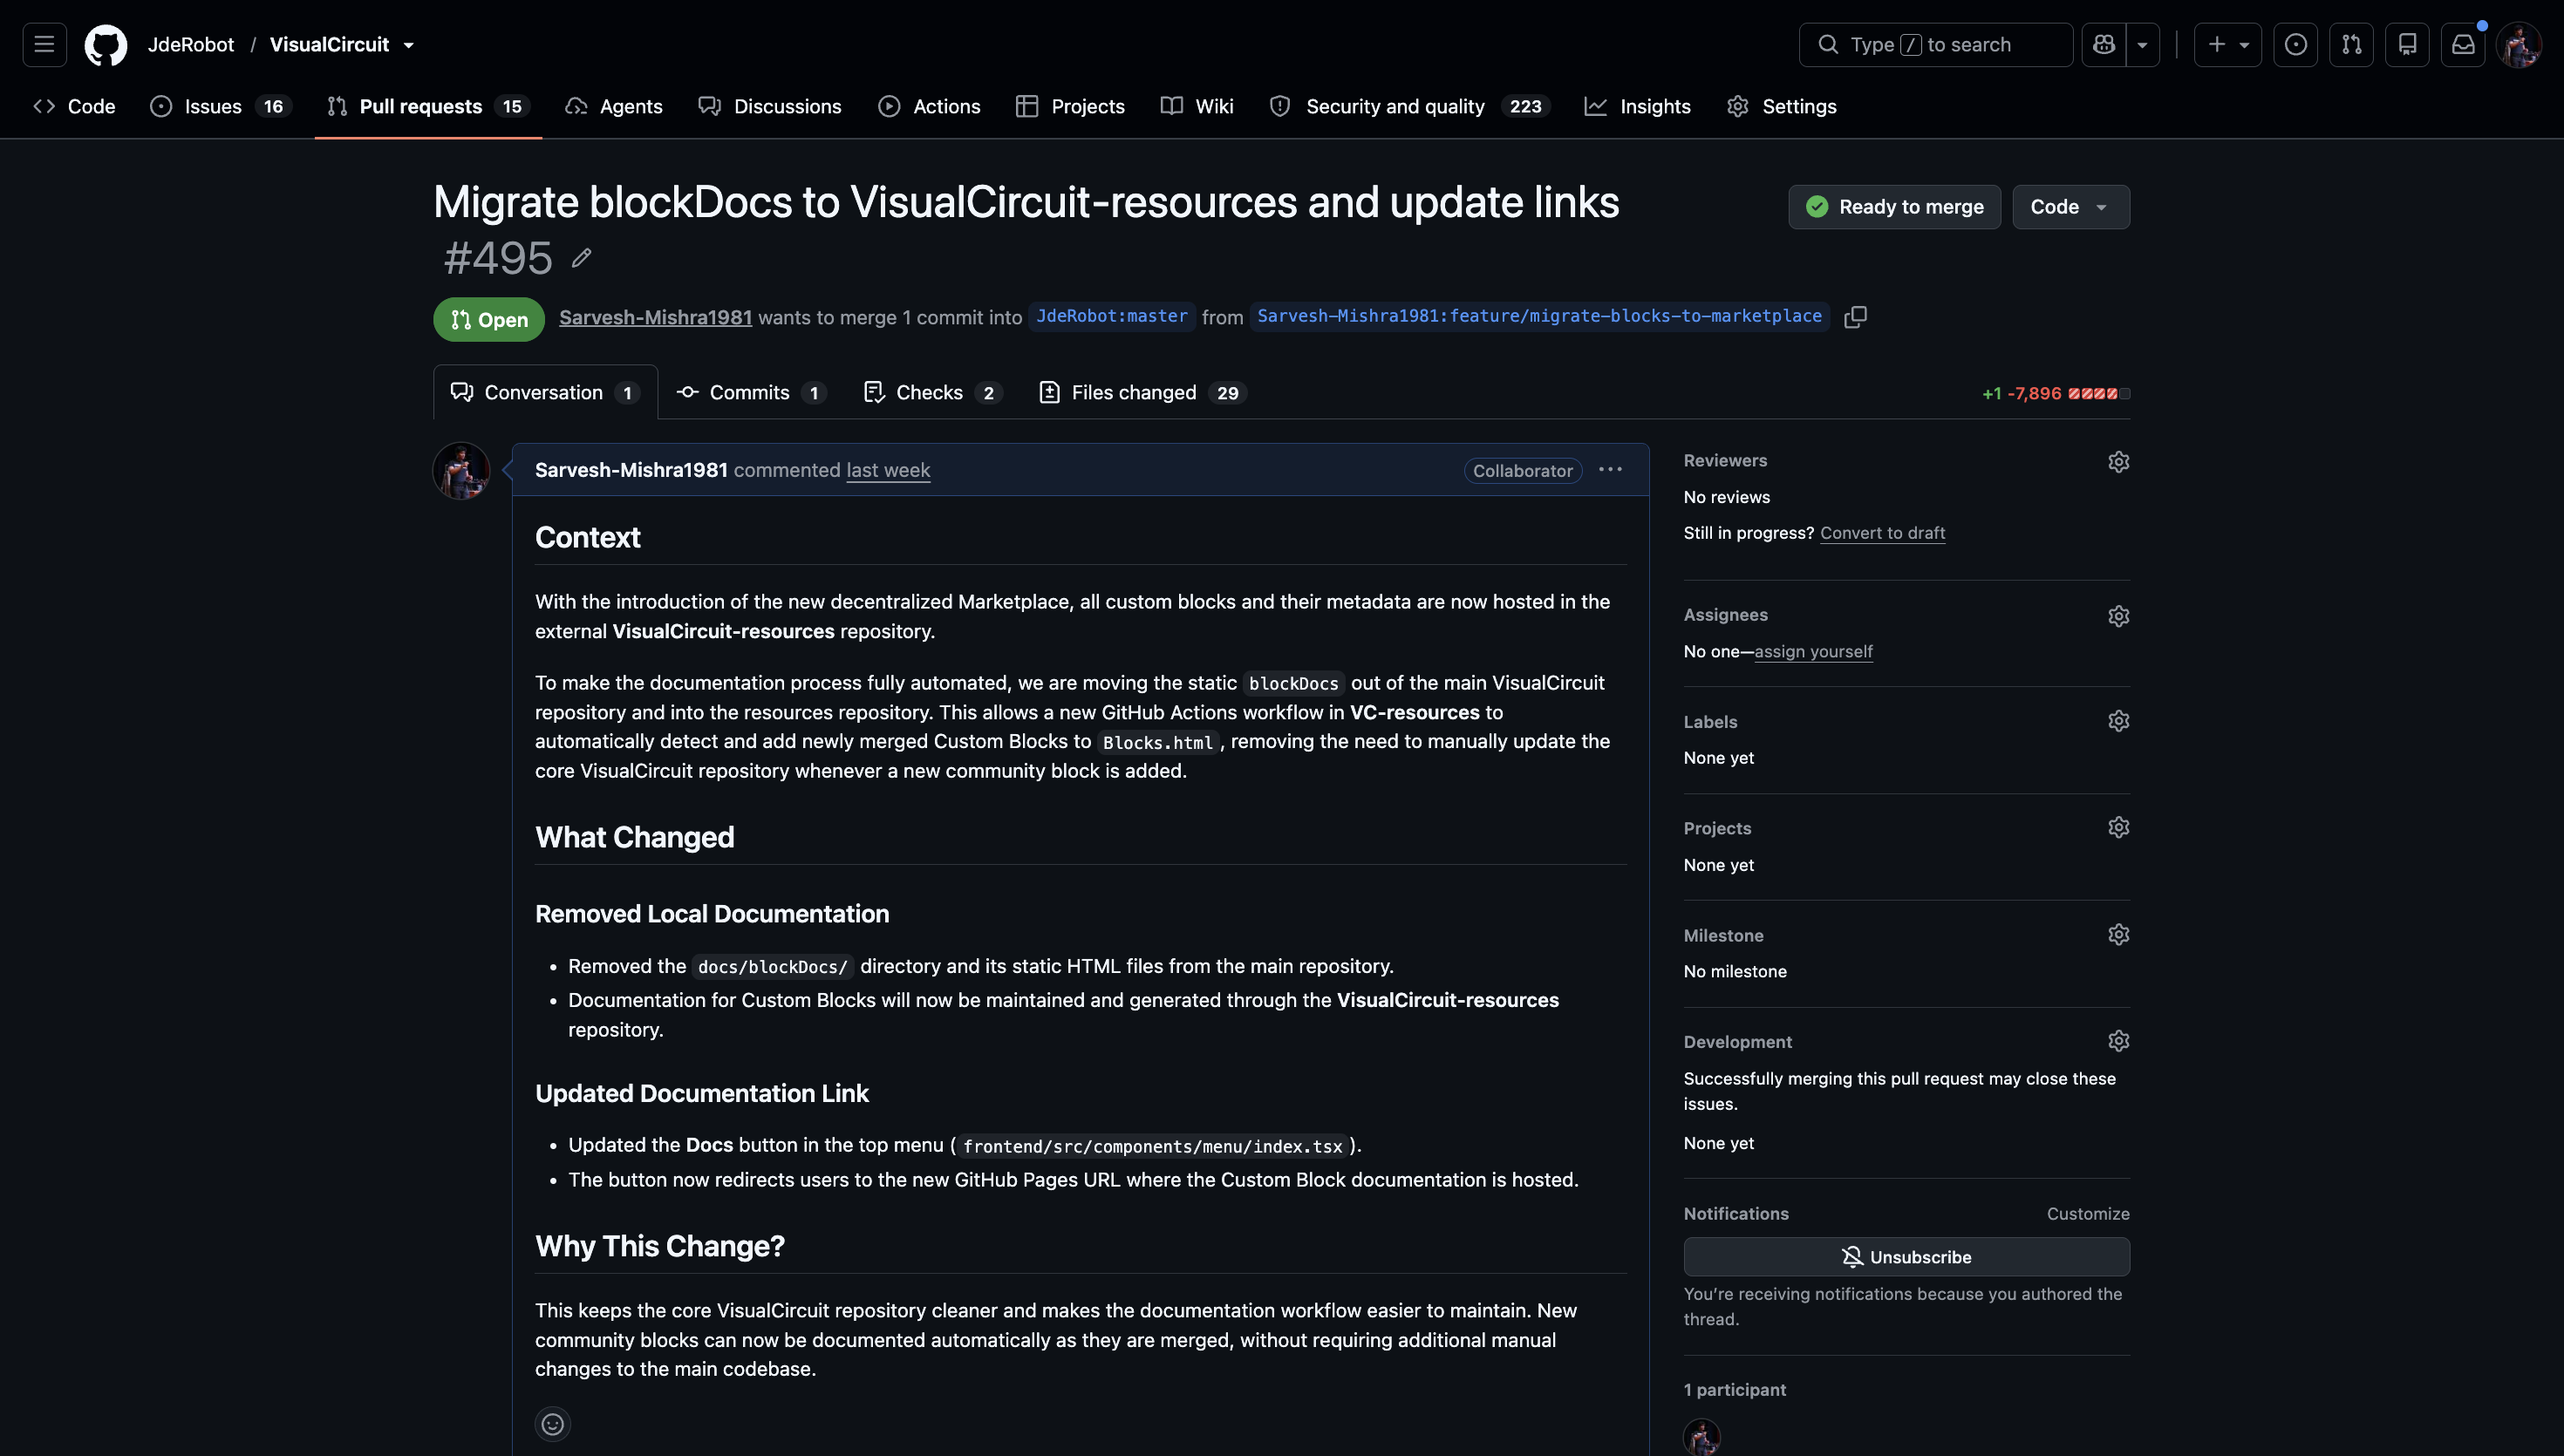
Task: Open the hamburger navigation menu
Action: 44,45
